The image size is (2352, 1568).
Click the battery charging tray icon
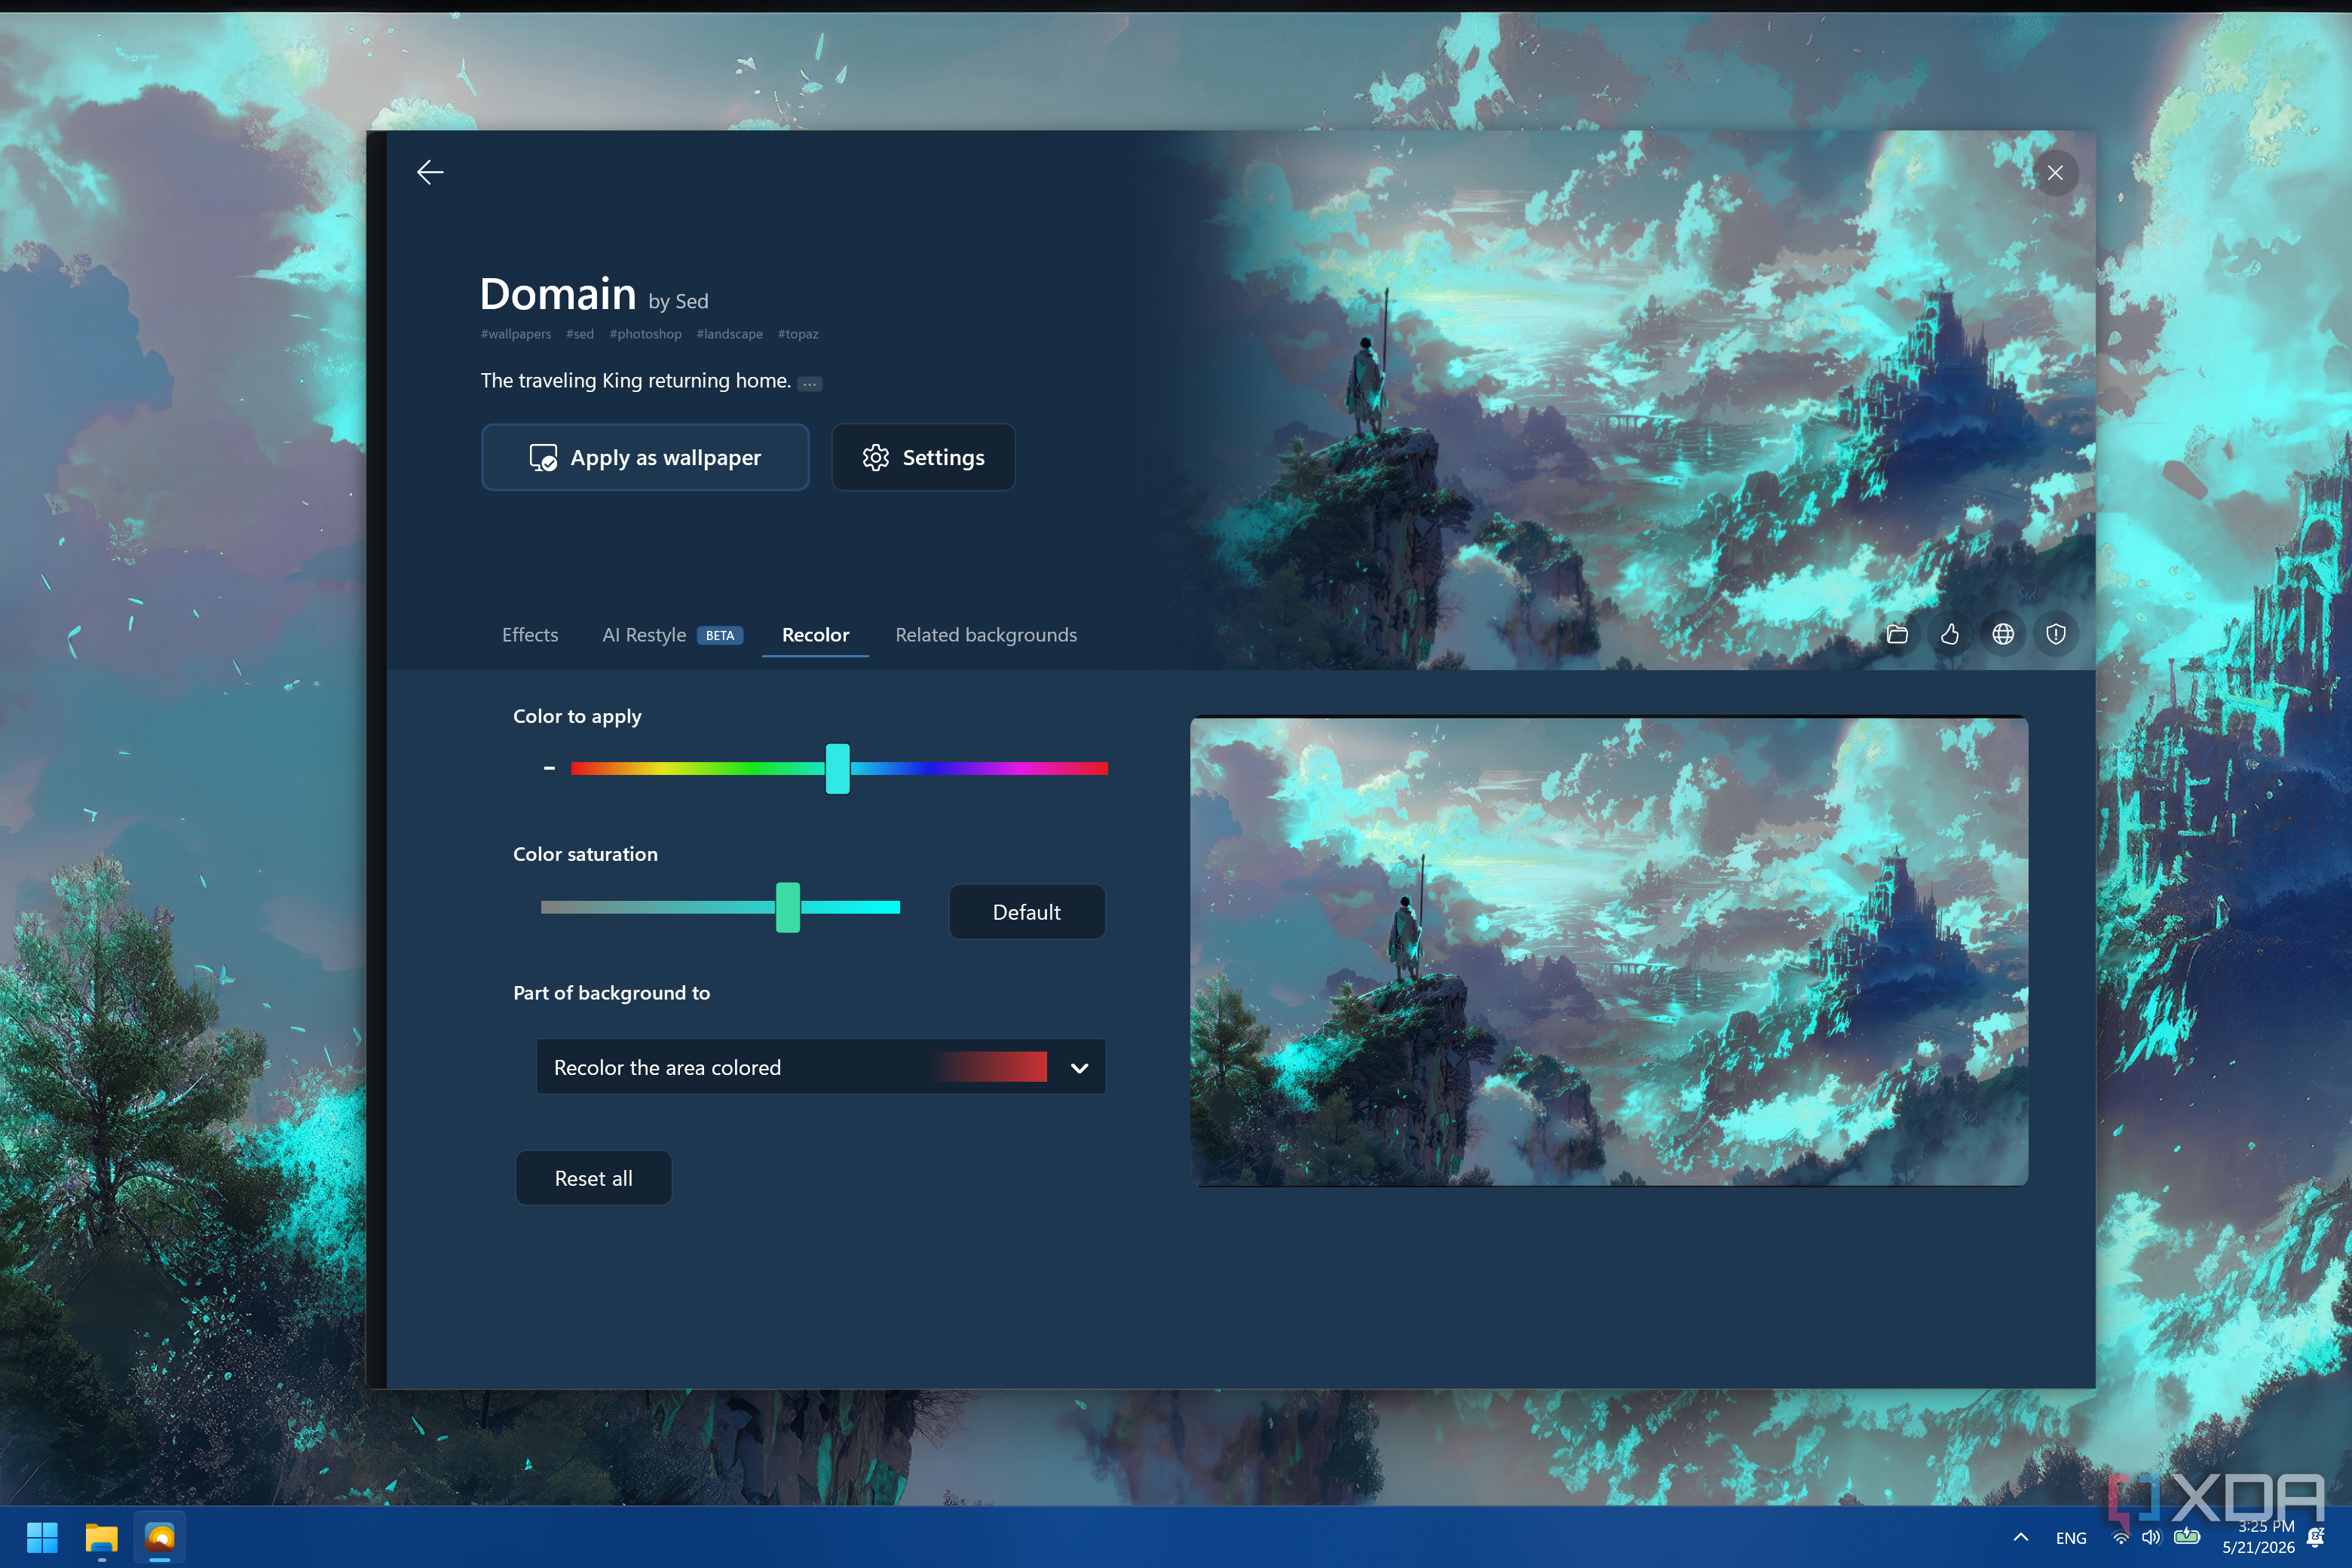(2187, 1537)
